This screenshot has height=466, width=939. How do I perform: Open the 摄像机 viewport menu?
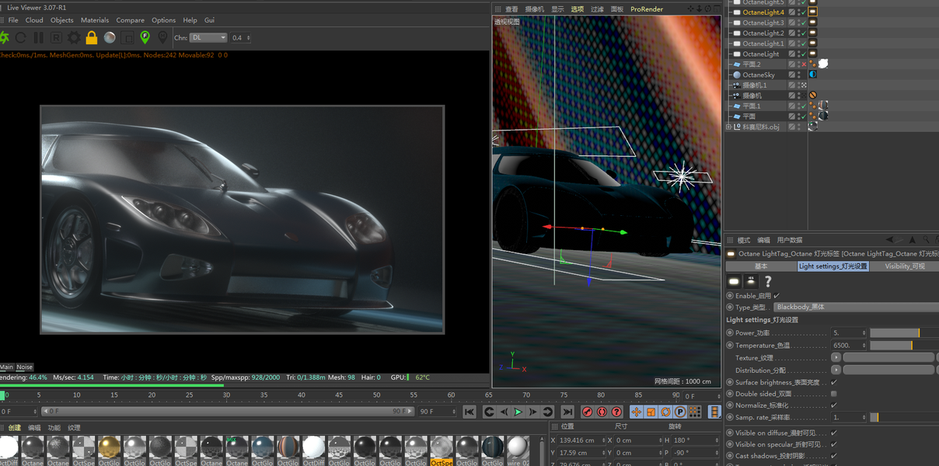[535, 9]
